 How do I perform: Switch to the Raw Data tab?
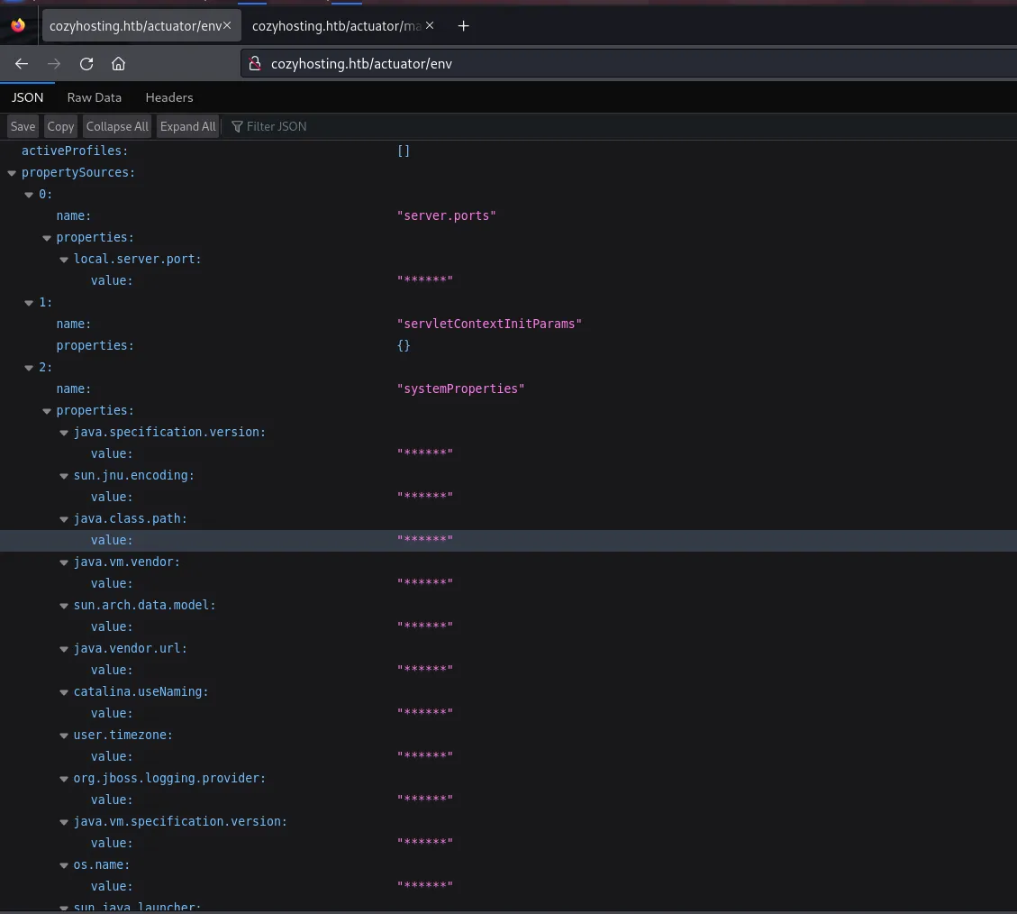click(x=94, y=97)
